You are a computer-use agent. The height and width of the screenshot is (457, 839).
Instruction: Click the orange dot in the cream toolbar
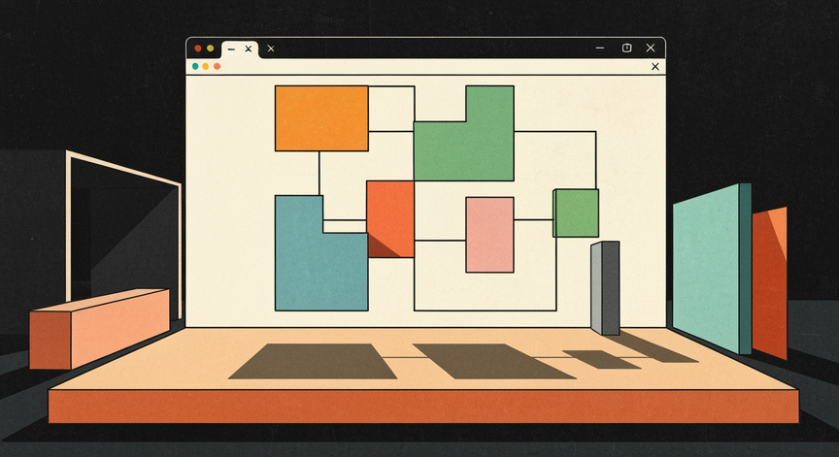click(217, 66)
